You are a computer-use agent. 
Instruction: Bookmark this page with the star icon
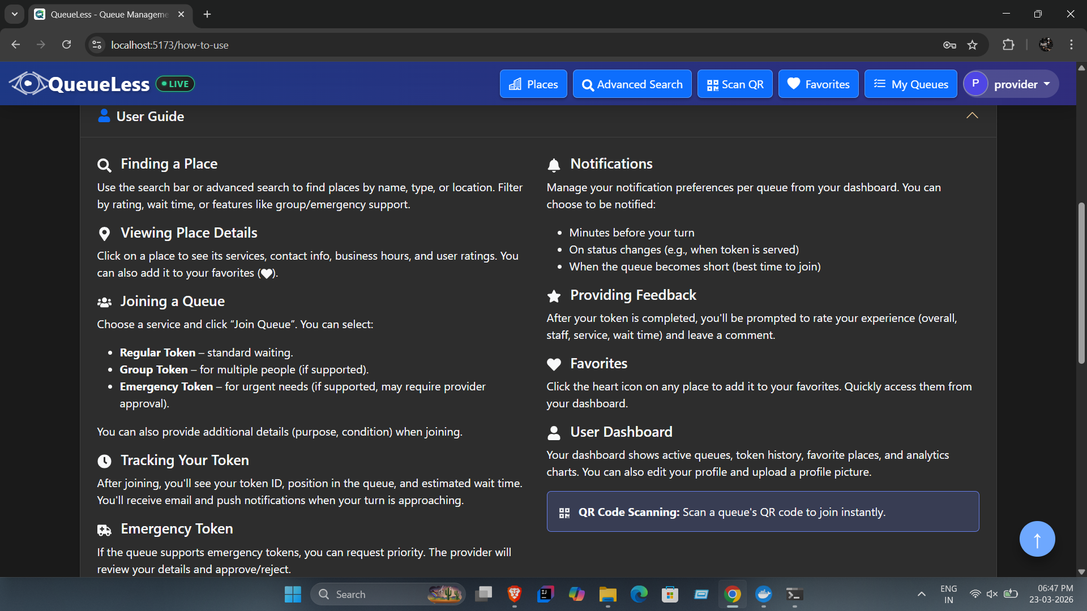coord(972,45)
